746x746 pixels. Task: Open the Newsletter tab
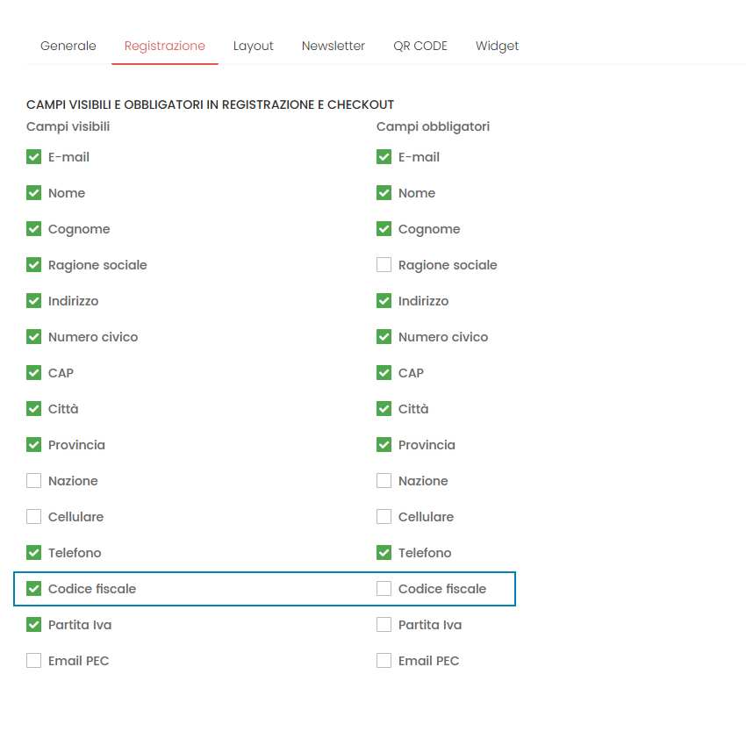[333, 46]
